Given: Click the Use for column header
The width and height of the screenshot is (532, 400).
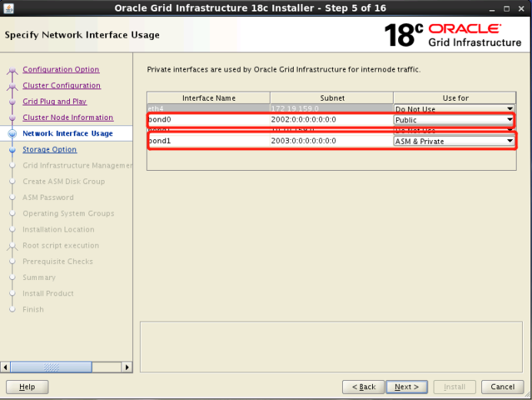Looking at the screenshot, I should click(455, 98).
